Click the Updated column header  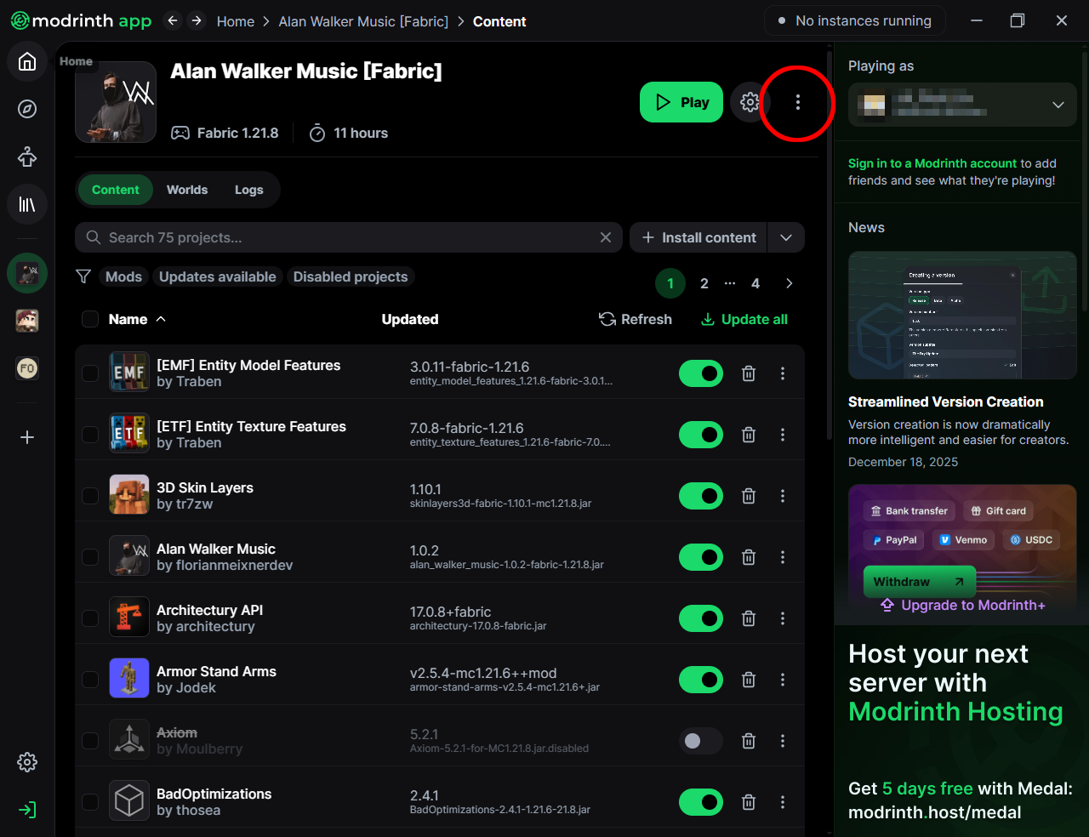410,319
